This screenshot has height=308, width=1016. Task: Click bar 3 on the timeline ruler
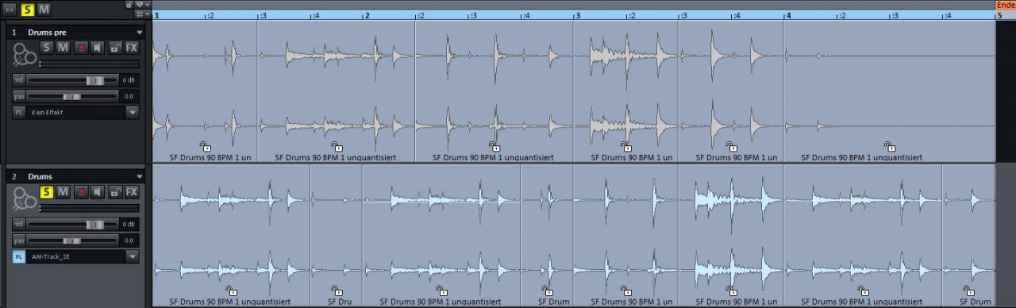(x=577, y=15)
